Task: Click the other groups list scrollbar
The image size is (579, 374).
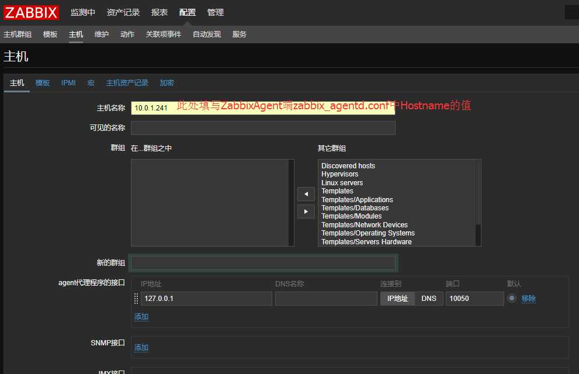Action: click(478, 203)
